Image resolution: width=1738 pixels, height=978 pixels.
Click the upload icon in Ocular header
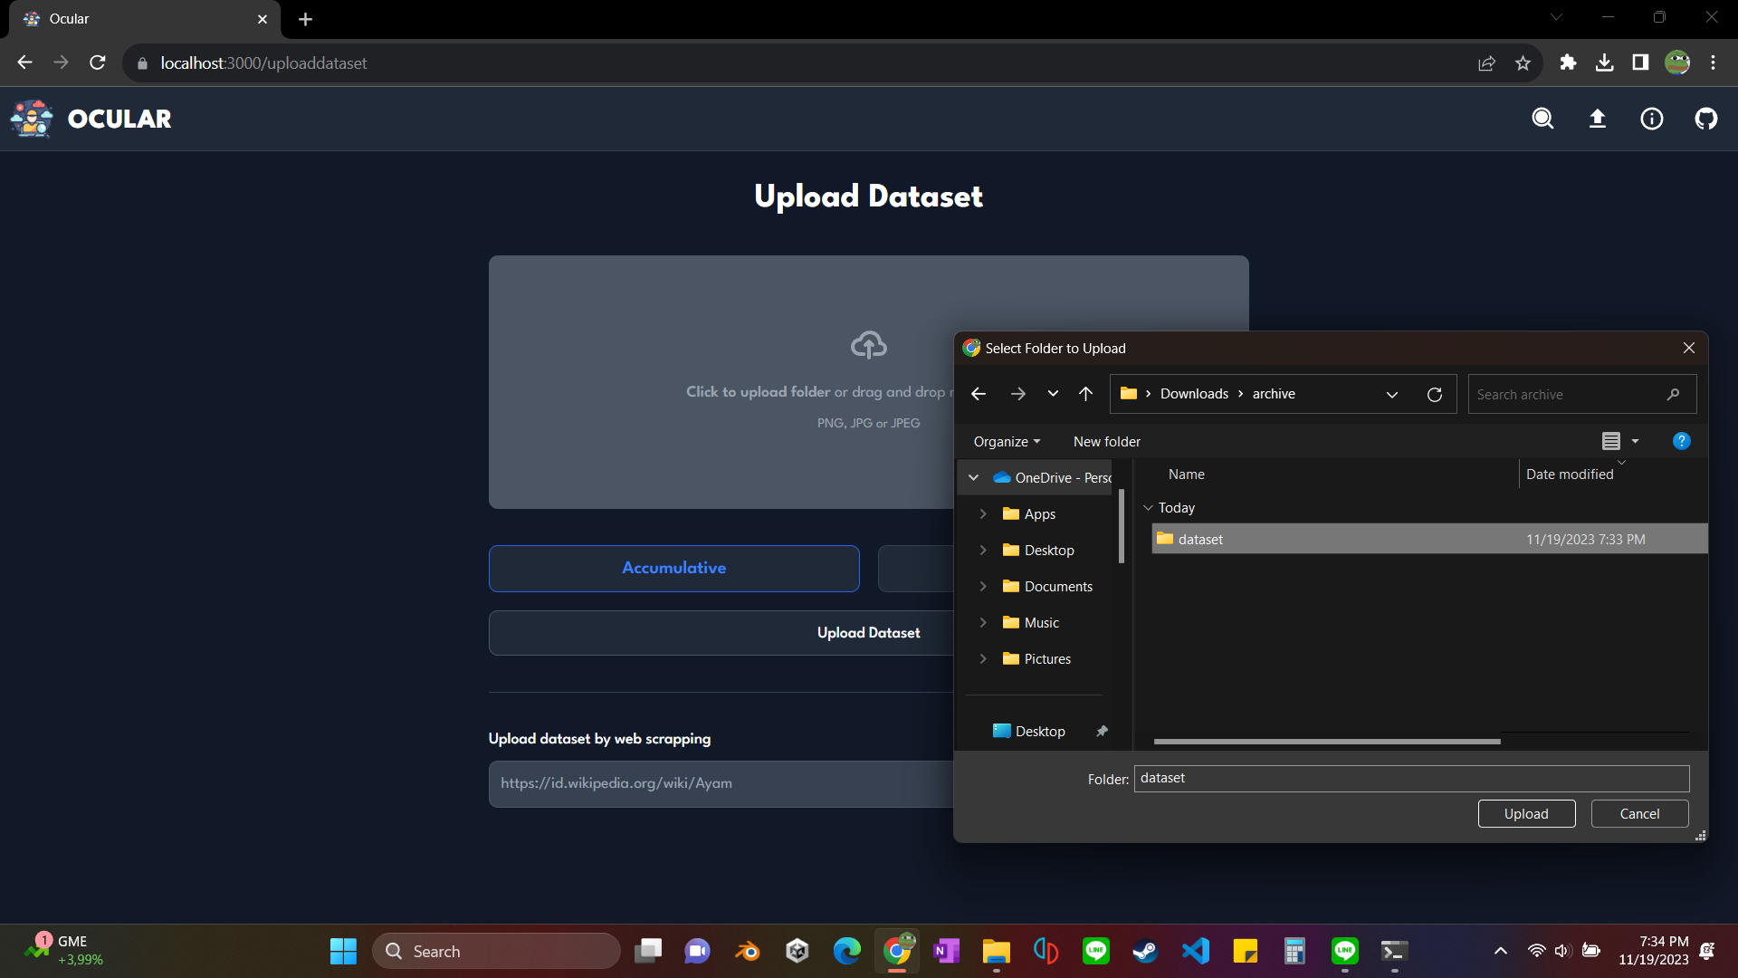tap(1598, 119)
